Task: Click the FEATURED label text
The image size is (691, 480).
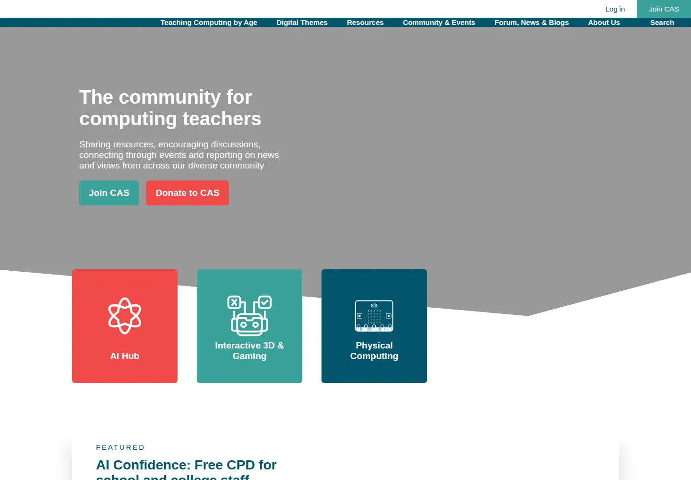Action: pyautogui.click(x=120, y=447)
